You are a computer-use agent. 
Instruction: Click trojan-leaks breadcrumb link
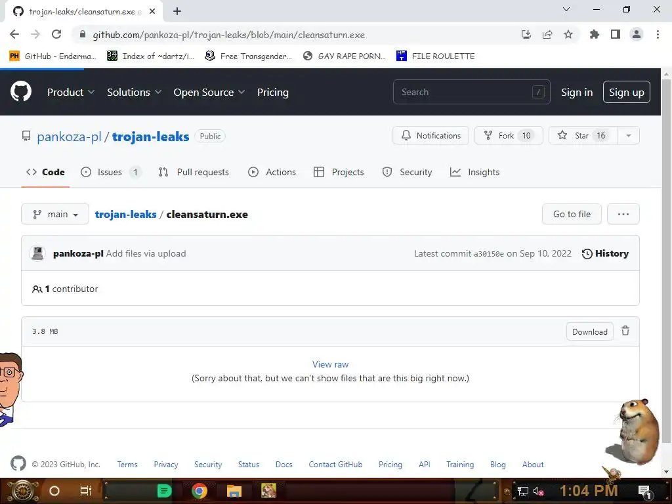(125, 215)
